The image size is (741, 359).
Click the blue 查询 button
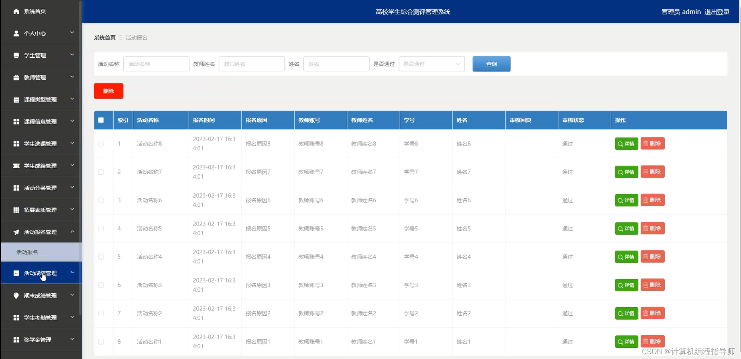tap(491, 64)
